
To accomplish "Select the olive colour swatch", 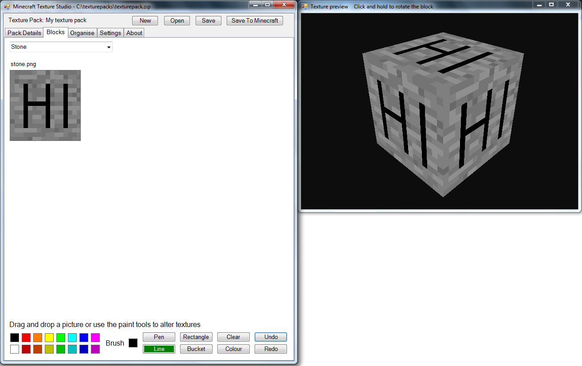I will (49, 349).
